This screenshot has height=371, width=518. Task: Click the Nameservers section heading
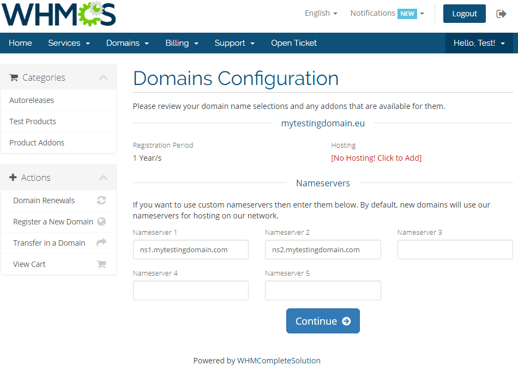point(323,183)
